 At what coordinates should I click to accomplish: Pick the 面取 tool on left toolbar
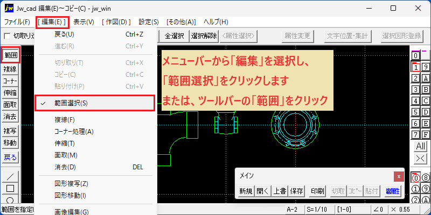[x=10, y=105]
